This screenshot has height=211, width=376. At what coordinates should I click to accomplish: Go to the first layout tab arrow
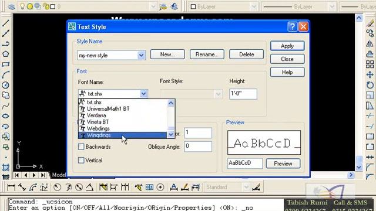pyautogui.click(x=16, y=175)
